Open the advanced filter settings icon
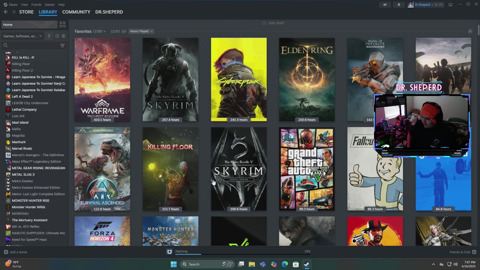 pos(62,45)
